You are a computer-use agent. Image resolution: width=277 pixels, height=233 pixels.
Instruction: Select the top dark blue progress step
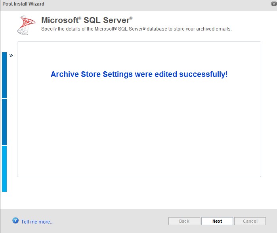pyautogui.click(x=4, y=75)
